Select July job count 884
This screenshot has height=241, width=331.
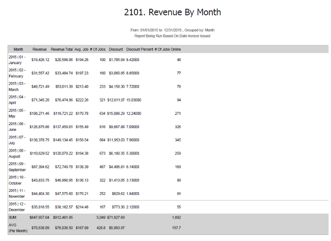[x=102, y=140]
